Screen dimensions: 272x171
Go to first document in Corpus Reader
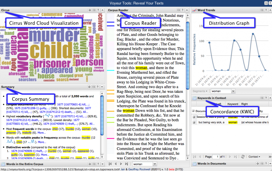point(110,164)
